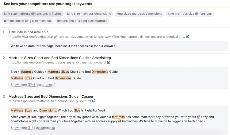Click 'Which Bed Size Is Right For You?' heading

point(82,110)
